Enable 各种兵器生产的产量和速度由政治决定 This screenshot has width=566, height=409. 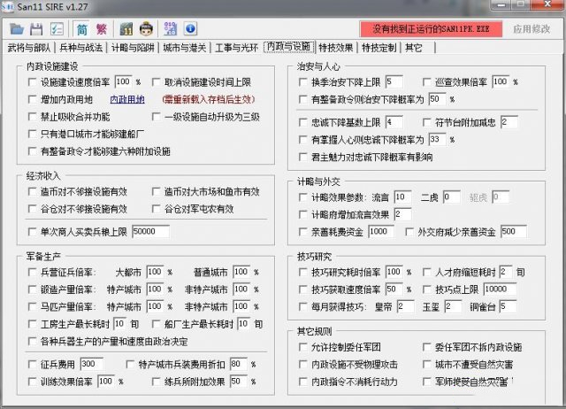point(33,341)
